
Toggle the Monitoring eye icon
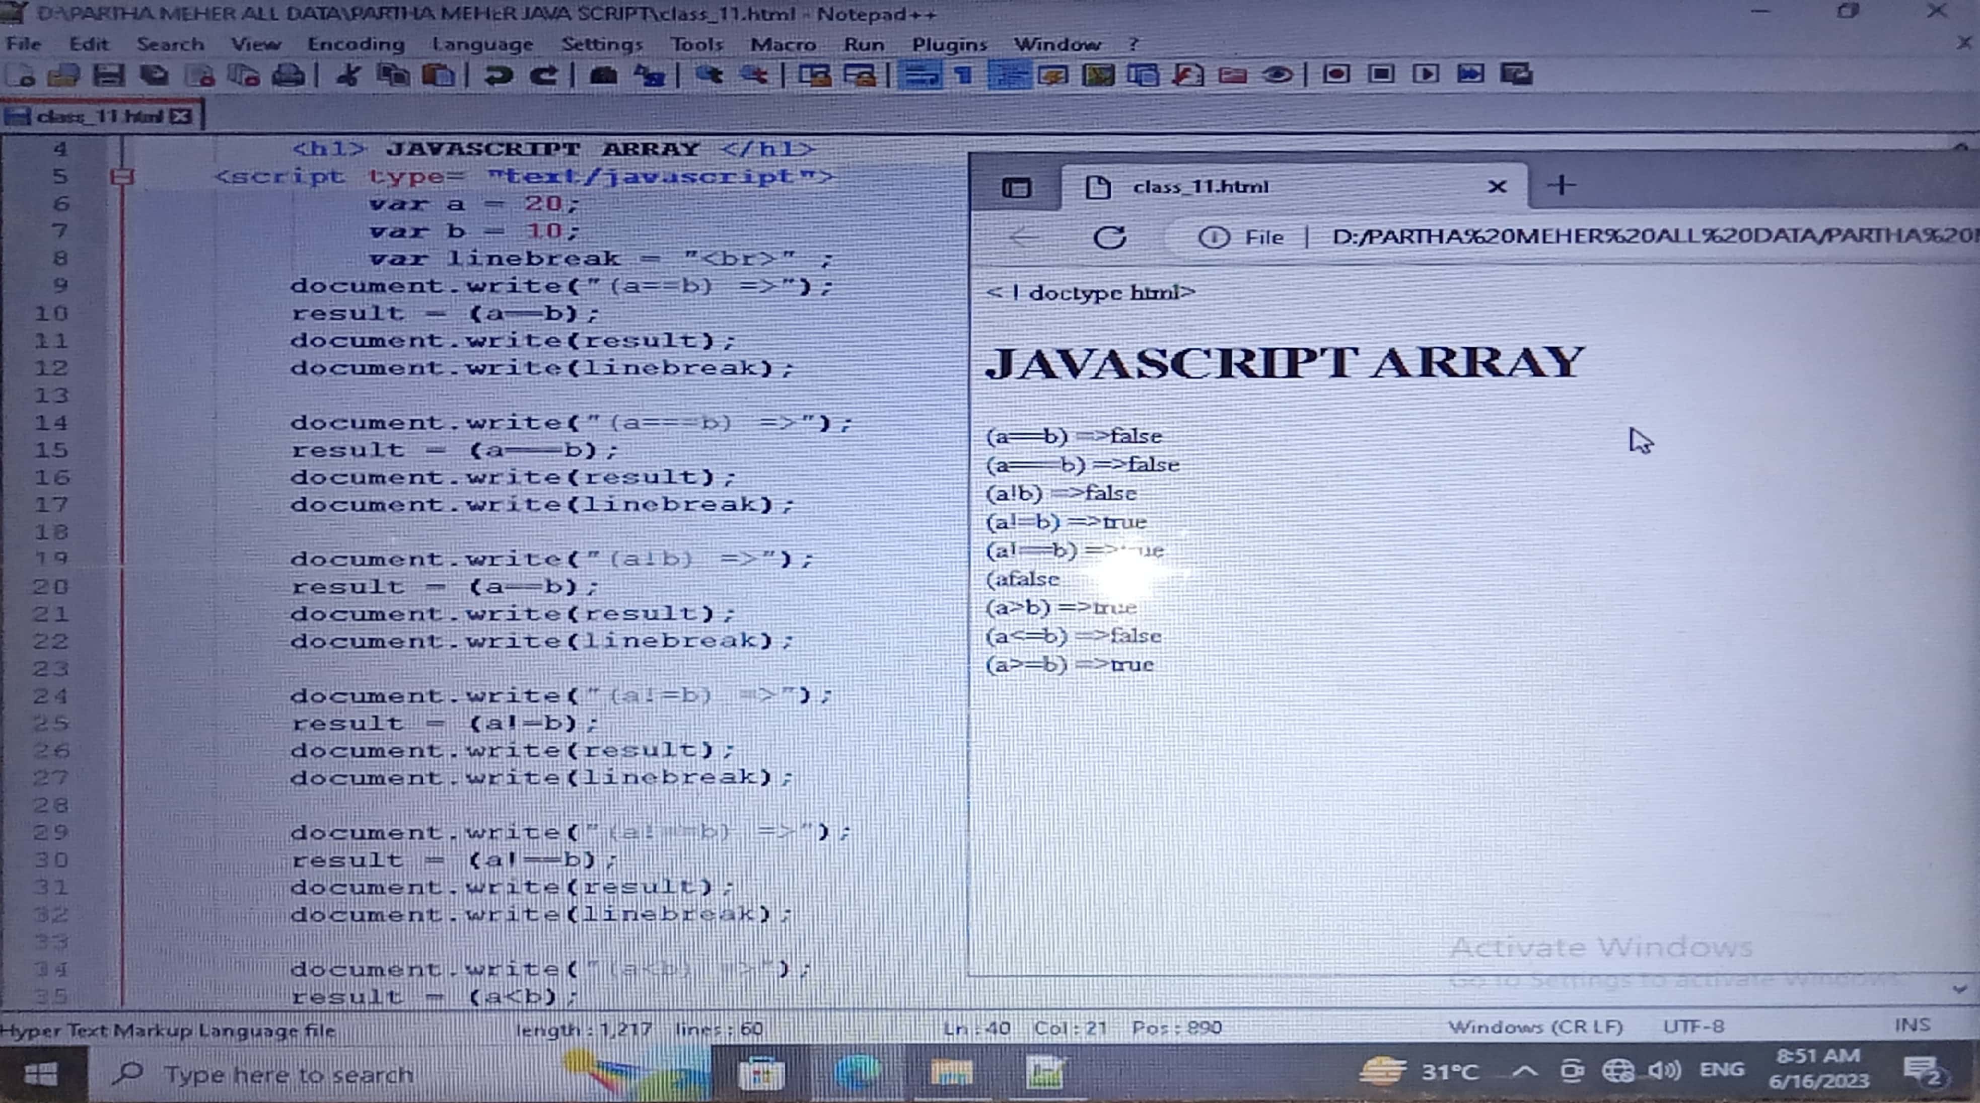coord(1278,75)
